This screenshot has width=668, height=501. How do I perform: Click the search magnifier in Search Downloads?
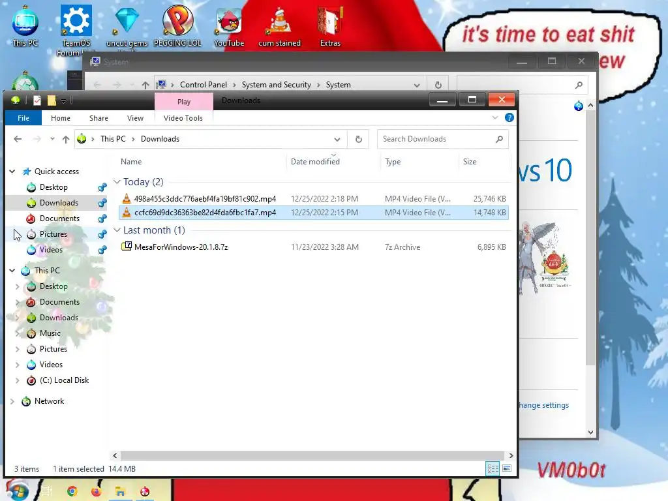(499, 139)
